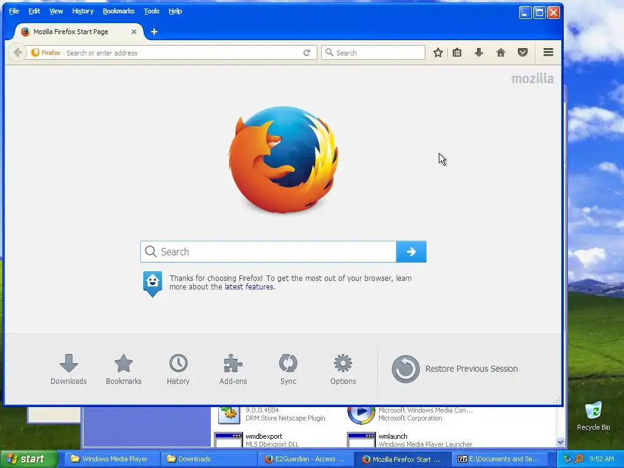Open the Tools menu

[x=152, y=11]
